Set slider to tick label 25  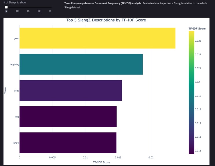50,11
